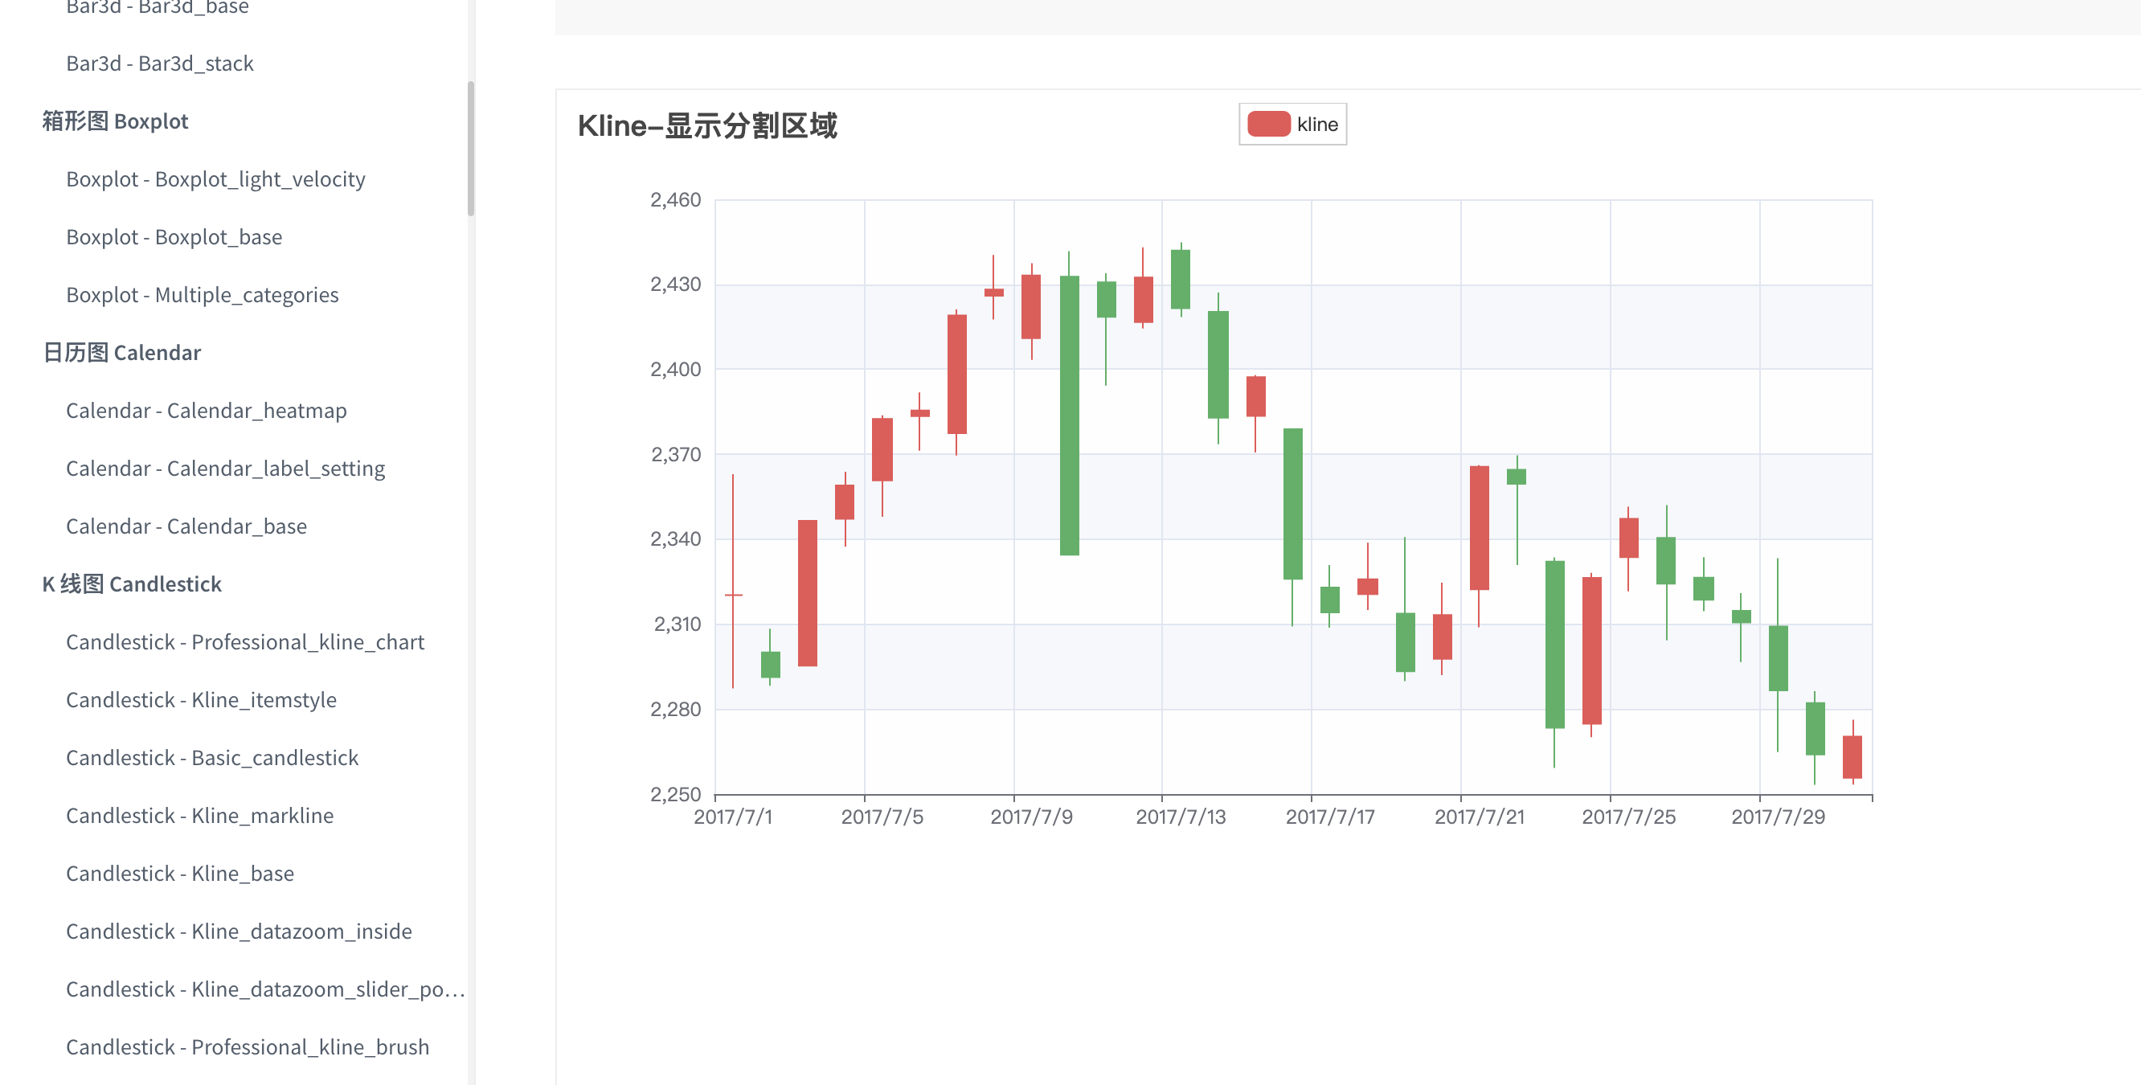Screen dimensions: 2141x1085
Task: Open Calendar - Calendar_heatmap example
Action: [206, 411]
